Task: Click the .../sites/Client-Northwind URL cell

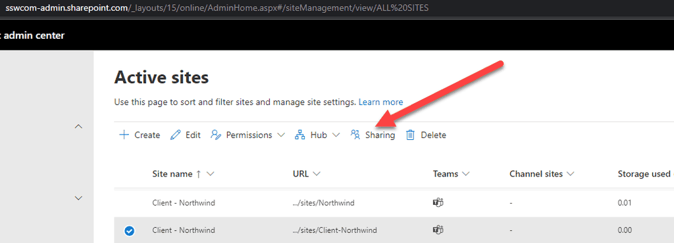Action: pyautogui.click(x=335, y=230)
